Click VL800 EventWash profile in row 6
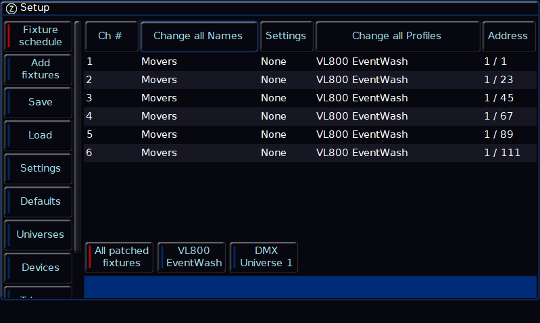Screen dimensions: 540x323 [362, 153]
